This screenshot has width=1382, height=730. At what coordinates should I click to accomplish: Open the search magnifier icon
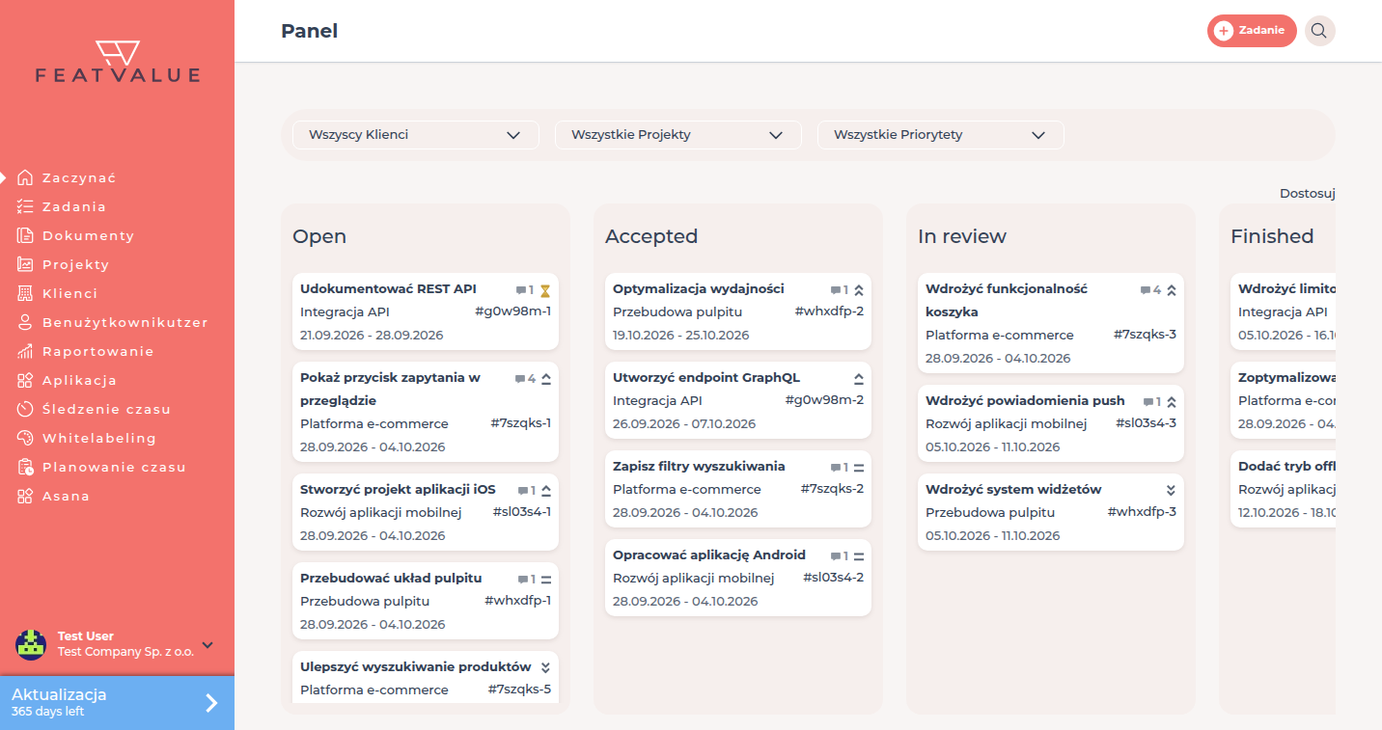(1319, 31)
